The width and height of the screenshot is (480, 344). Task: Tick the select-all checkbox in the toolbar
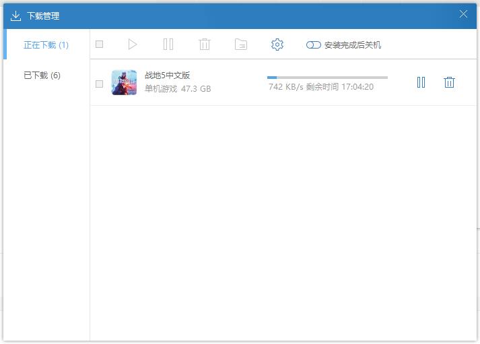click(x=99, y=45)
